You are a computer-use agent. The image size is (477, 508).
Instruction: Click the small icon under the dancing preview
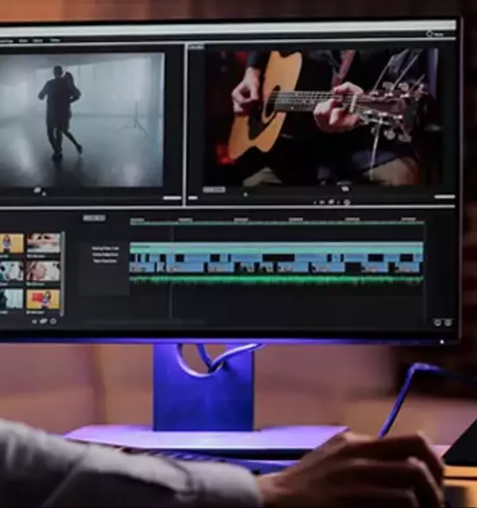pyautogui.click(x=38, y=190)
